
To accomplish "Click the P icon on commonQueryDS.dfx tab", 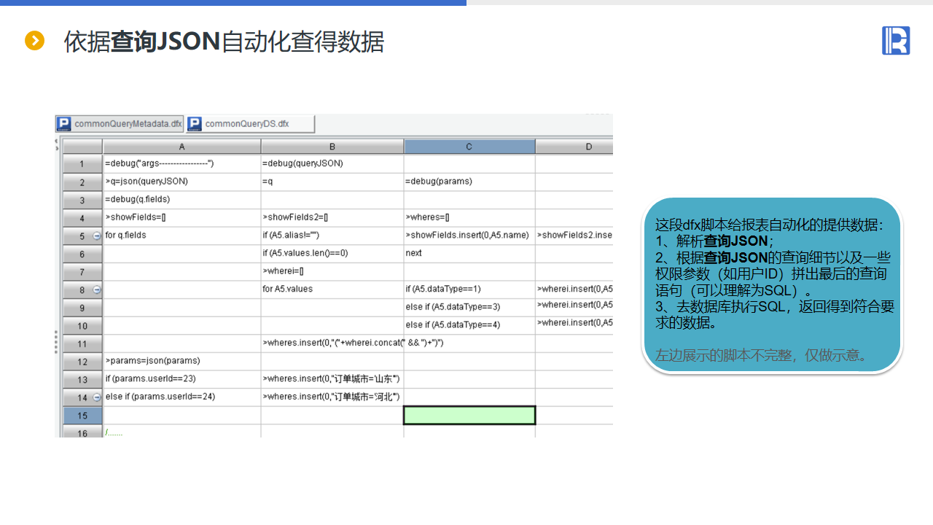I will tap(195, 124).
